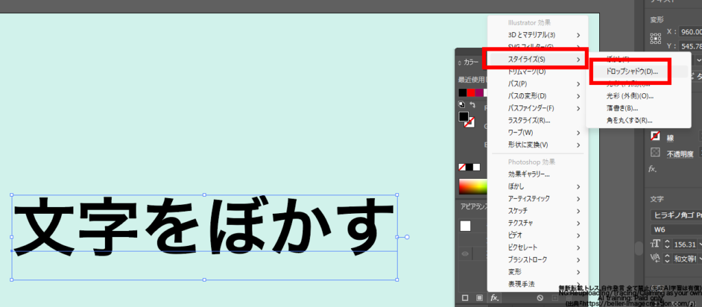Viewport: 702px width, 307px height.
Task: Click the None swatch with red slash
Action: tap(462, 167)
